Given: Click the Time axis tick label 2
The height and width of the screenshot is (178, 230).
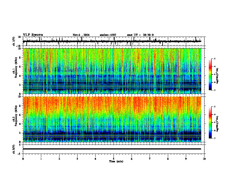Looking at the screenshot, I should (59, 159).
